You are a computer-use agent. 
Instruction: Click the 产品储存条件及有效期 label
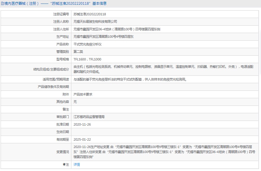point(53,87)
